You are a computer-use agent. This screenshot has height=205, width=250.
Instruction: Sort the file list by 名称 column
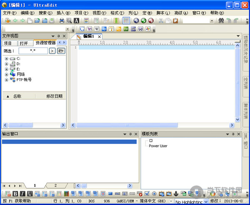(17, 96)
